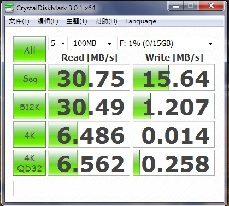Run all benchmarks with the All button
The image size is (229, 206).
coord(30,49)
